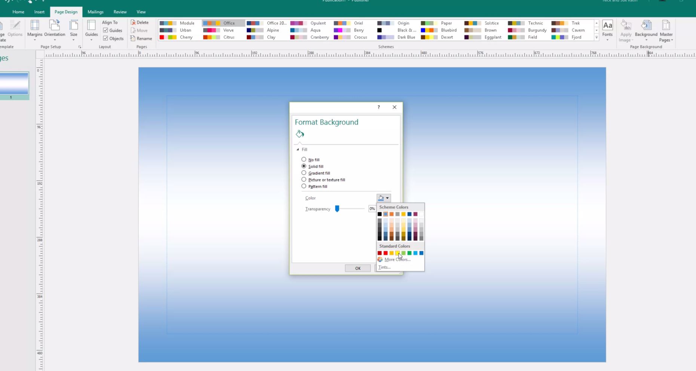The image size is (696, 371).
Task: Open More Colors option
Action: coord(397,260)
